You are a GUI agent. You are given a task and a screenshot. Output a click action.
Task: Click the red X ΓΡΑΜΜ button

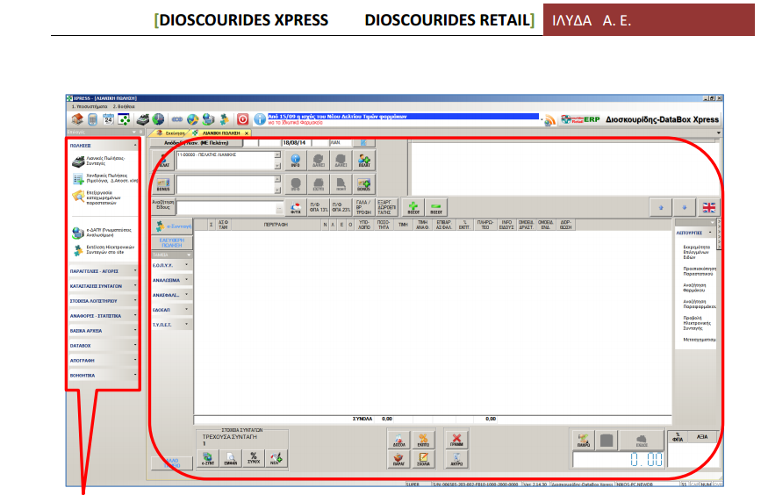point(456,440)
